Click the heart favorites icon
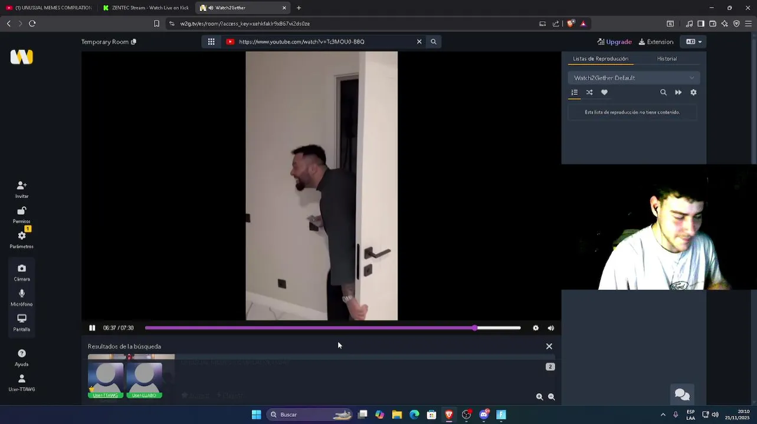This screenshot has height=424, width=757. (604, 92)
